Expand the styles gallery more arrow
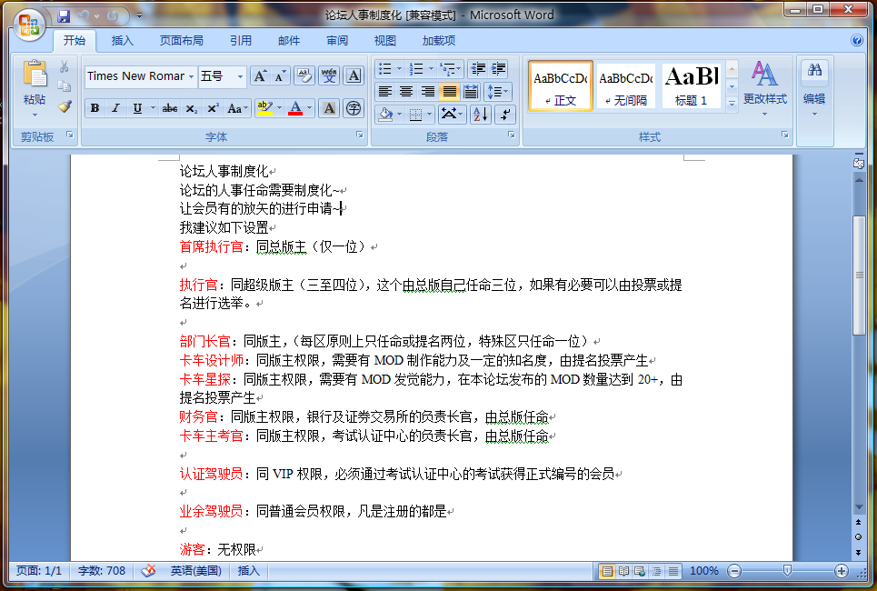Viewport: 877px width, 591px height. tap(732, 104)
